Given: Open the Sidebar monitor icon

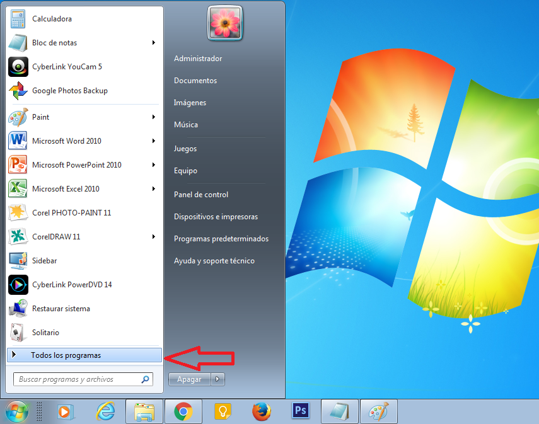Looking at the screenshot, I should click(x=18, y=261).
